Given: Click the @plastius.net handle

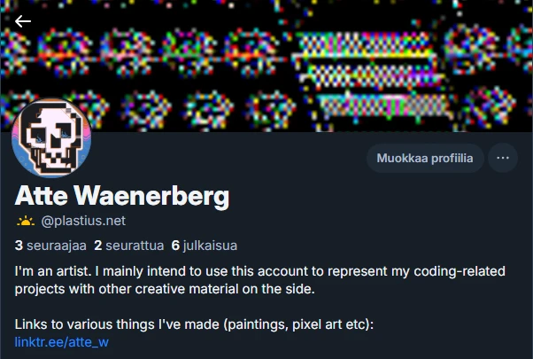Looking at the screenshot, I should (x=83, y=221).
